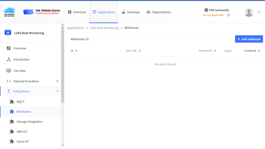265x149 pixels.
Task: Switch to the Gateways tab
Action: click(x=131, y=12)
